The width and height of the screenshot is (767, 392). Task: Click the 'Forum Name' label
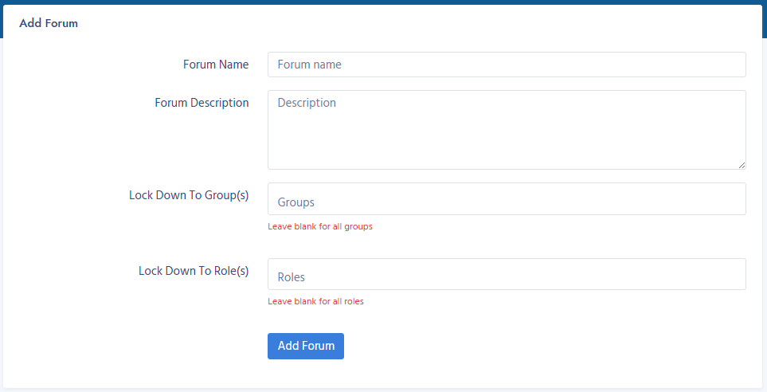(216, 65)
